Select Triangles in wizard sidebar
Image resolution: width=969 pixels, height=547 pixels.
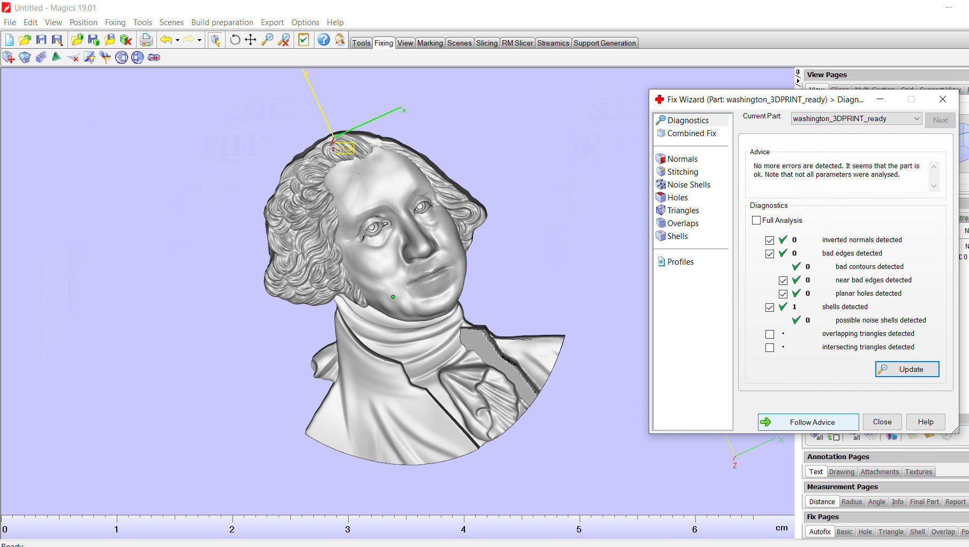(x=678, y=211)
